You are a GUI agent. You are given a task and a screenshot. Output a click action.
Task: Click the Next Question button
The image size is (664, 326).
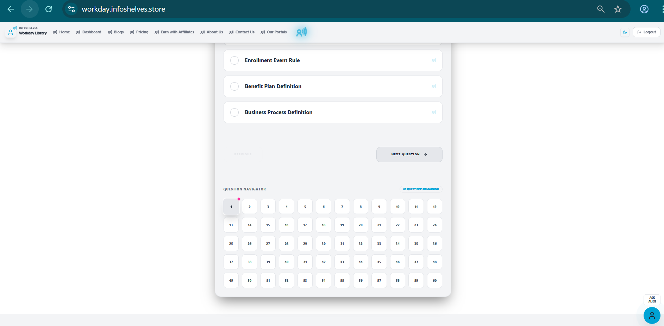click(x=409, y=155)
